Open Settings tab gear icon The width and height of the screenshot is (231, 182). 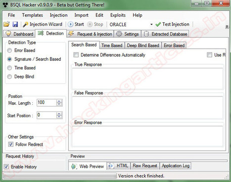coord(119,34)
